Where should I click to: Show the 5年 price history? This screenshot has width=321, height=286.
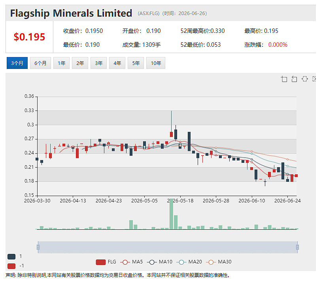(136, 63)
